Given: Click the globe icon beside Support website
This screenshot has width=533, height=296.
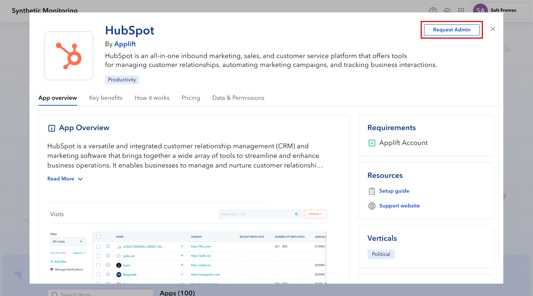Looking at the screenshot, I should click(372, 206).
